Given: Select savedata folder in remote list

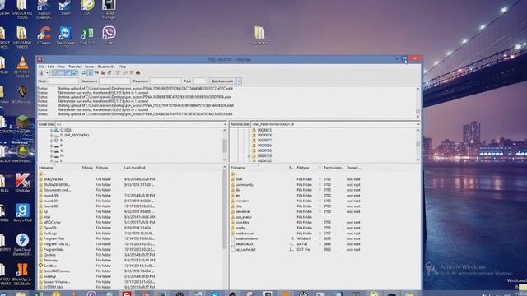Looking at the screenshot, I should point(242,223).
